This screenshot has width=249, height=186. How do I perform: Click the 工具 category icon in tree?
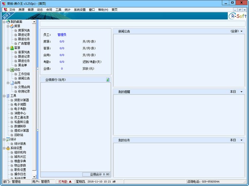(7, 96)
